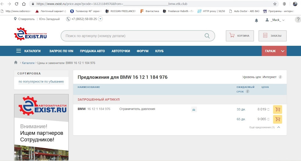Open the Auto Doctor - ABS ВАЗ bookmark
The width and height of the screenshot is (301, 161).
pyautogui.click(x=244, y=11)
